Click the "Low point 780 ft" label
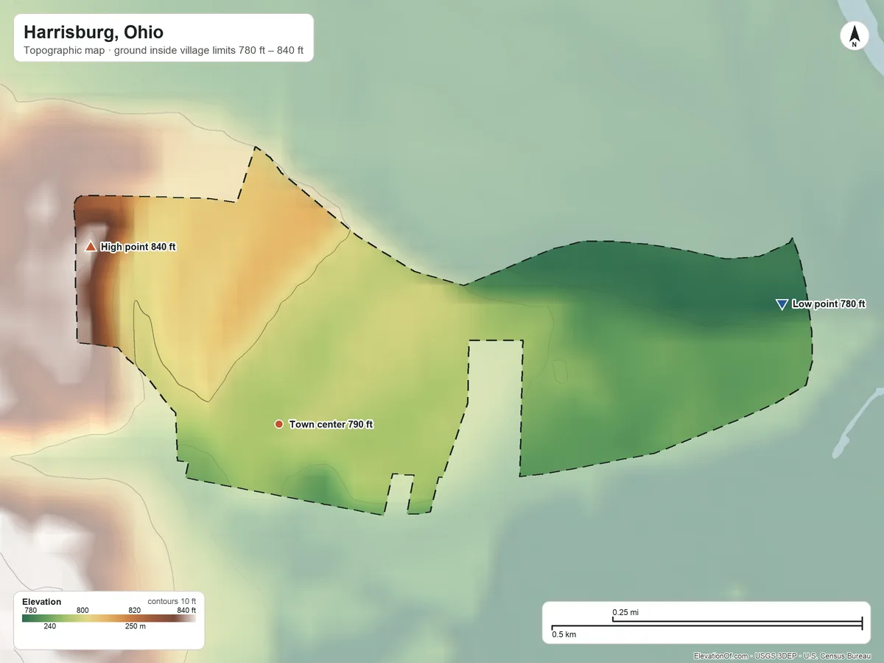 click(x=829, y=304)
